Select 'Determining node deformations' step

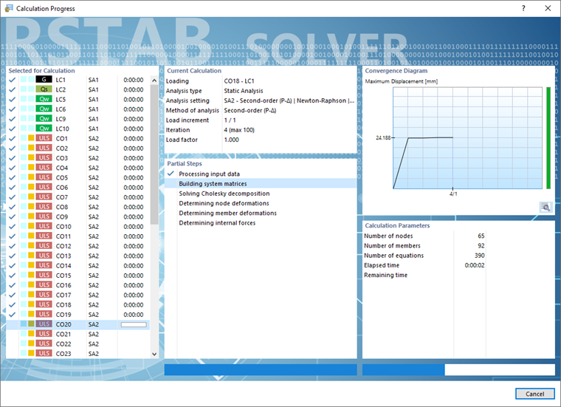click(224, 203)
